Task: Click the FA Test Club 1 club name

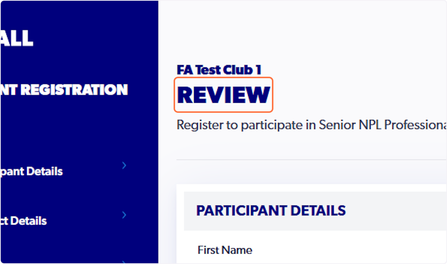Action: pos(218,70)
